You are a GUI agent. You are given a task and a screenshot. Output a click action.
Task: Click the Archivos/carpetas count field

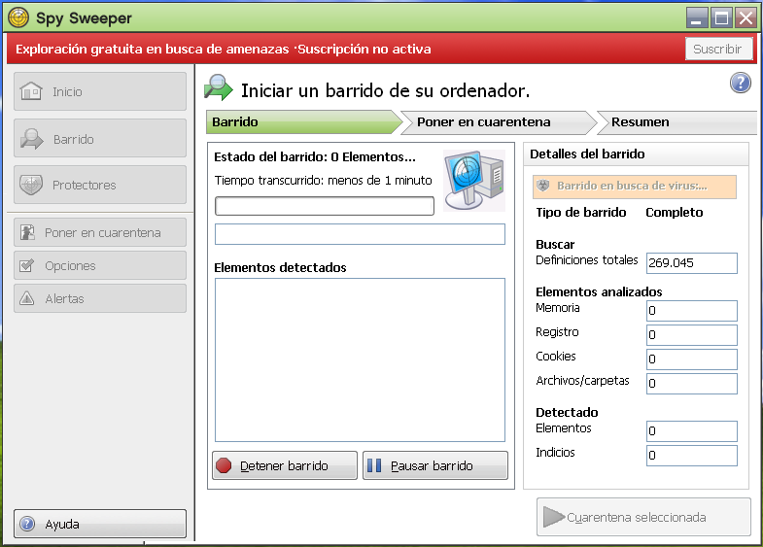click(x=691, y=384)
